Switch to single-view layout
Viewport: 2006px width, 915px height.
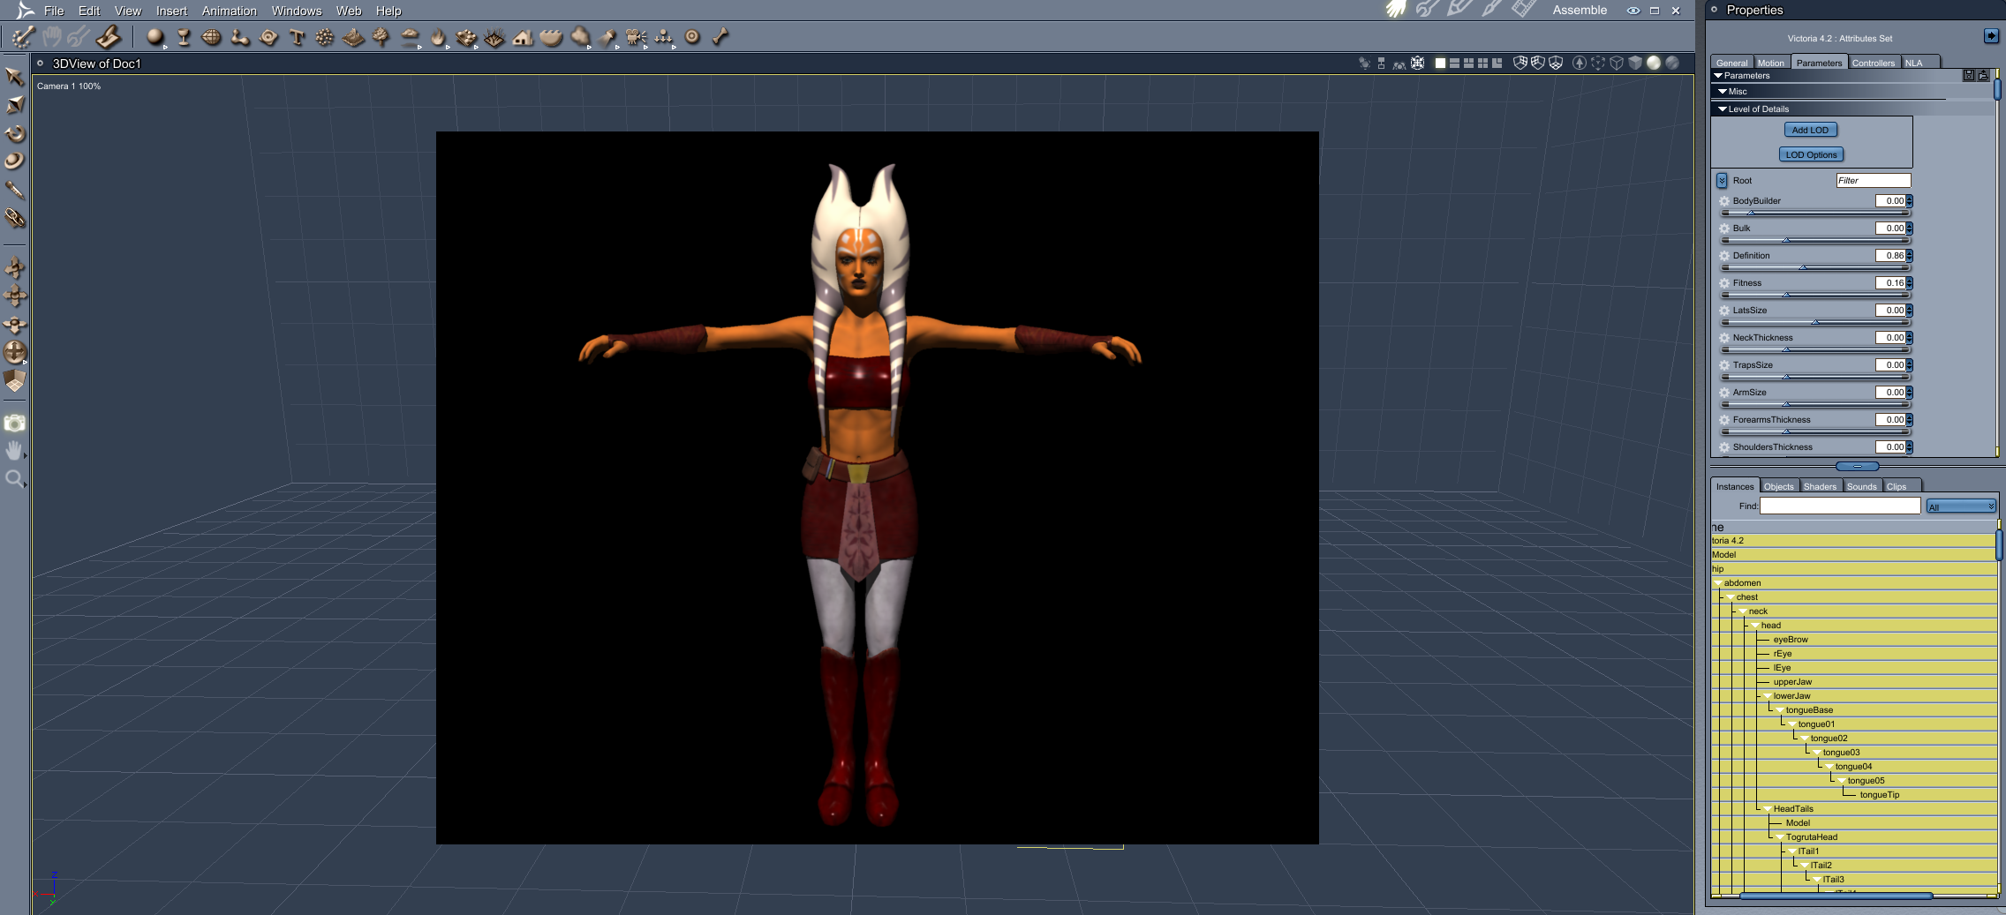tap(1440, 63)
